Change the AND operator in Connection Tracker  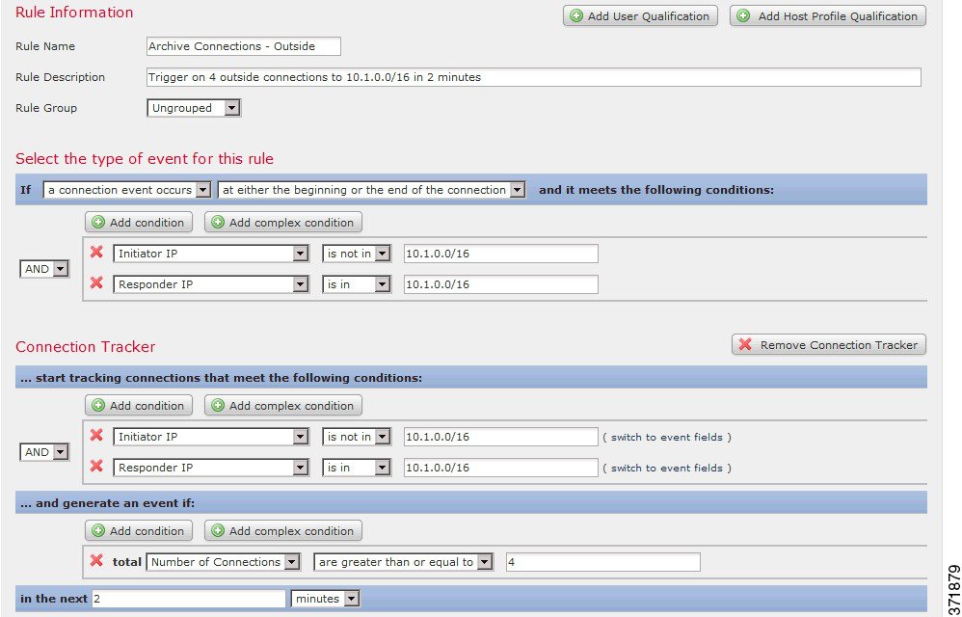(44, 452)
